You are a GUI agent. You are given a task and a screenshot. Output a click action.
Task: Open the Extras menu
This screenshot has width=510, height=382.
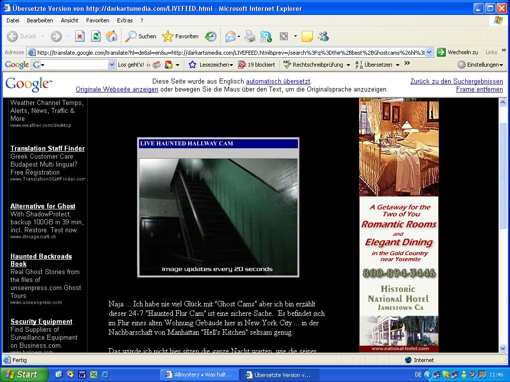point(125,20)
